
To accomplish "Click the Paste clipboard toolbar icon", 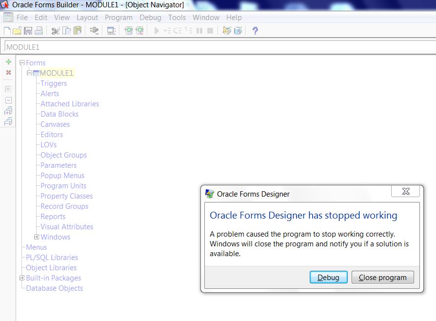I will coord(77,31).
